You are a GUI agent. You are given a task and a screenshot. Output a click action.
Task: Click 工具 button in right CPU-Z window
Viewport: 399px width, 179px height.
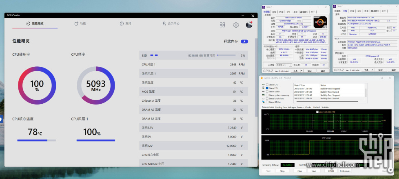(x=366, y=70)
